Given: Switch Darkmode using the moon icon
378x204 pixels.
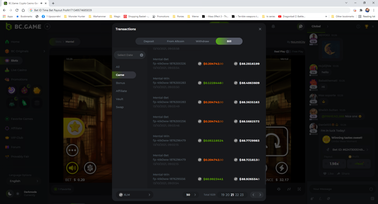Looking at the screenshot, I should 10,194.
